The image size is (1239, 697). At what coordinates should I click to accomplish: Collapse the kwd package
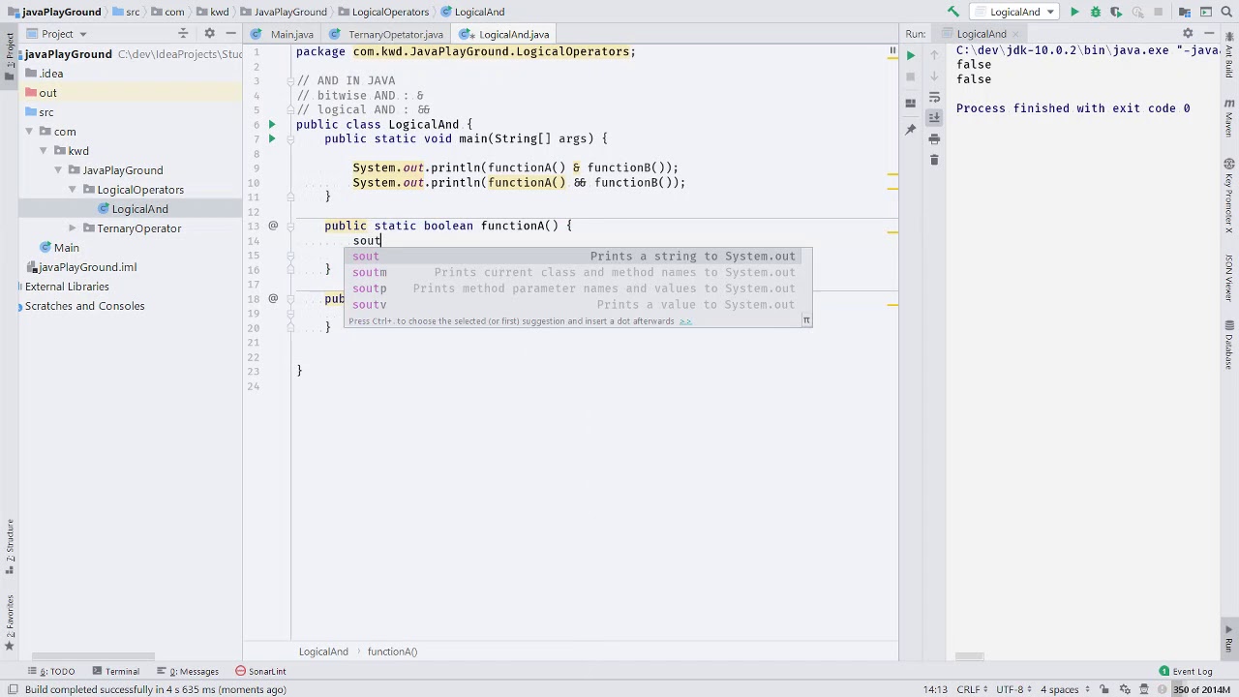tap(43, 151)
